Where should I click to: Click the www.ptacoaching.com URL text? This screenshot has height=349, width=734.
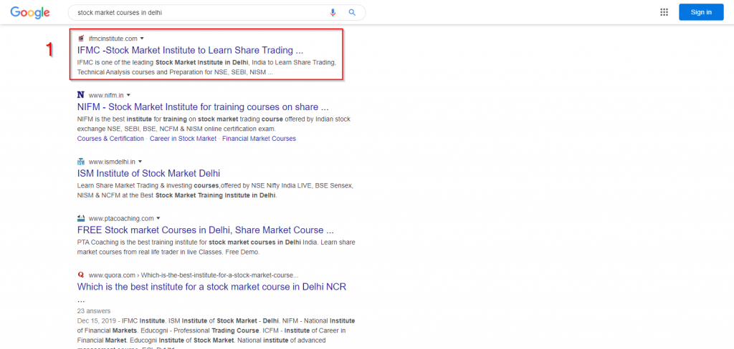tap(121, 218)
